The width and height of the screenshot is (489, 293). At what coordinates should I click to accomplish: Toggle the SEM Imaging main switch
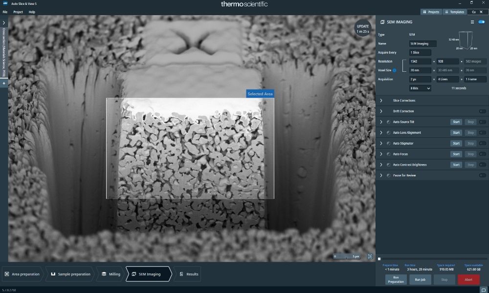(x=482, y=22)
